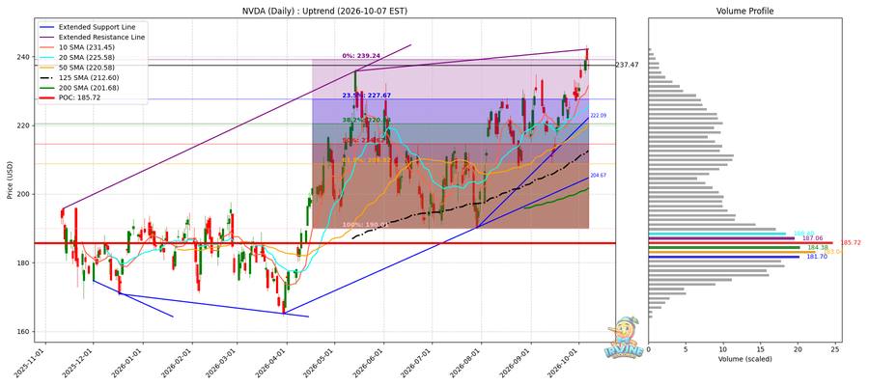Click the date tick '2026-07-01'
Image resolution: width=869 pixels, height=386 pixels.
point(418,363)
